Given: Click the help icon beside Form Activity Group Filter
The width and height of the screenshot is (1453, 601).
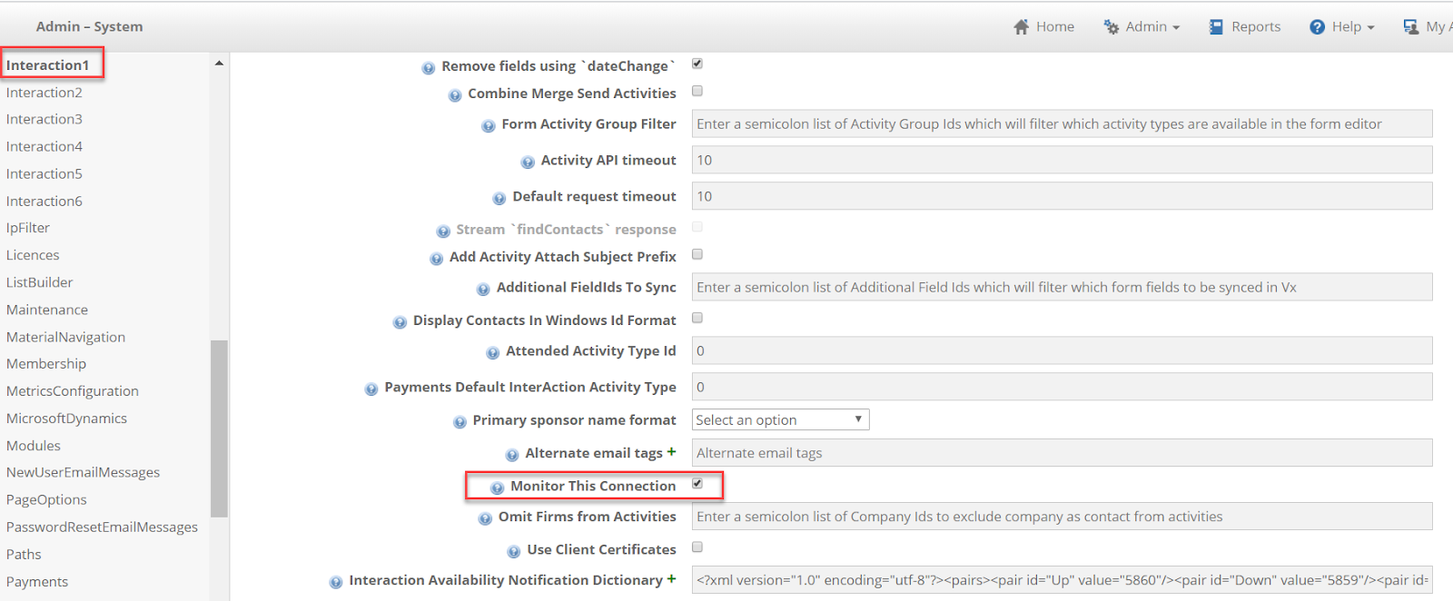Looking at the screenshot, I should pos(488,126).
